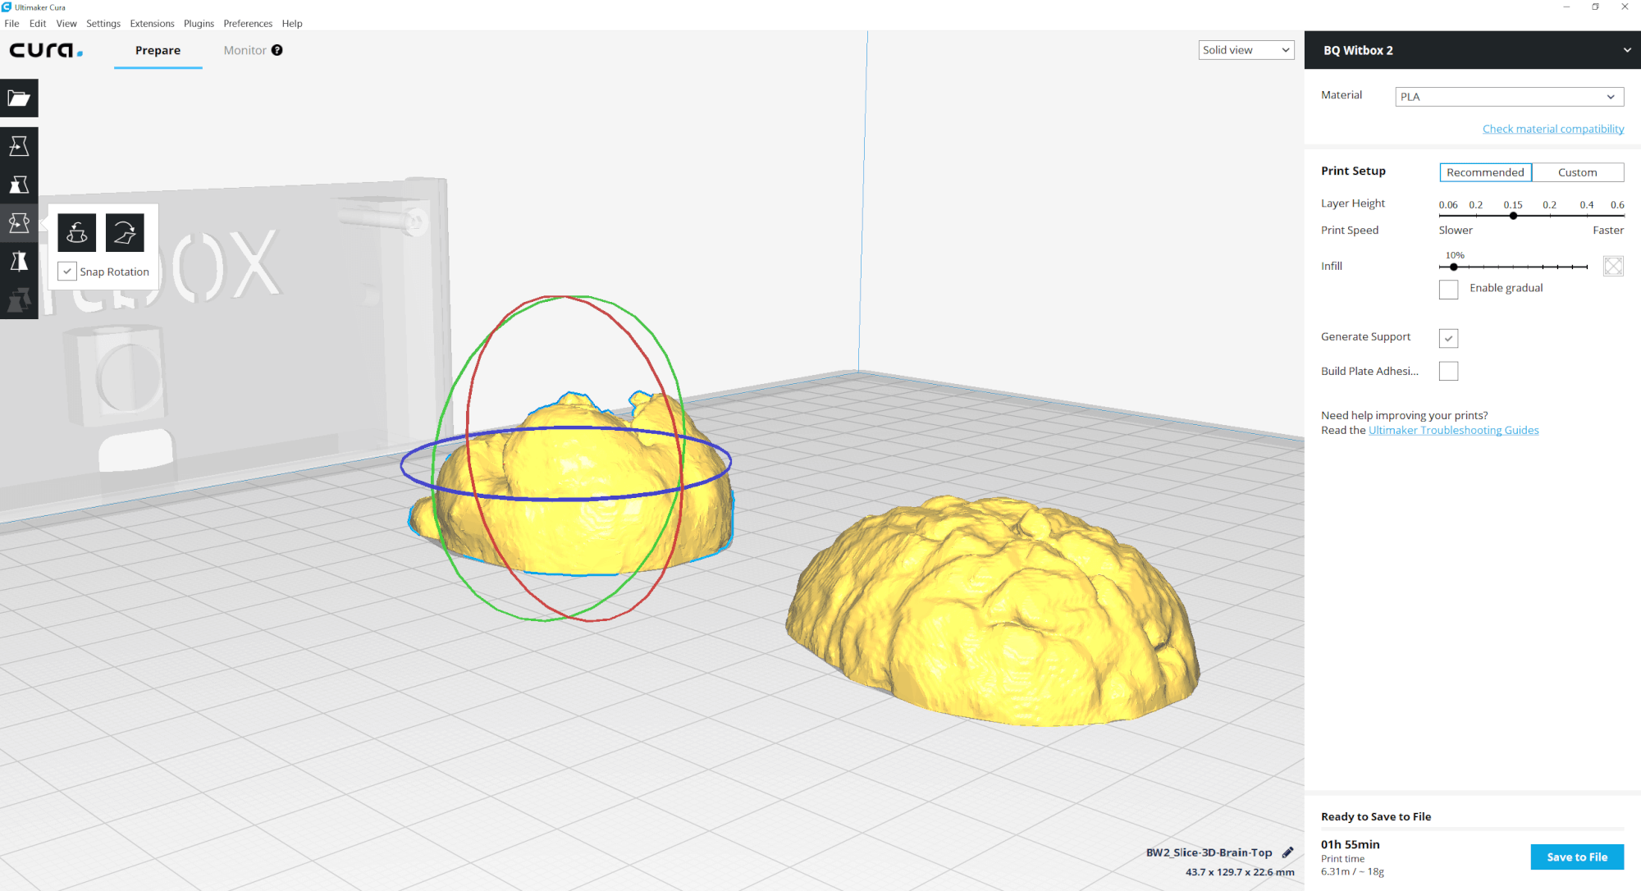Click Monitor help question-mark icon
This screenshot has width=1641, height=891.
[277, 50]
